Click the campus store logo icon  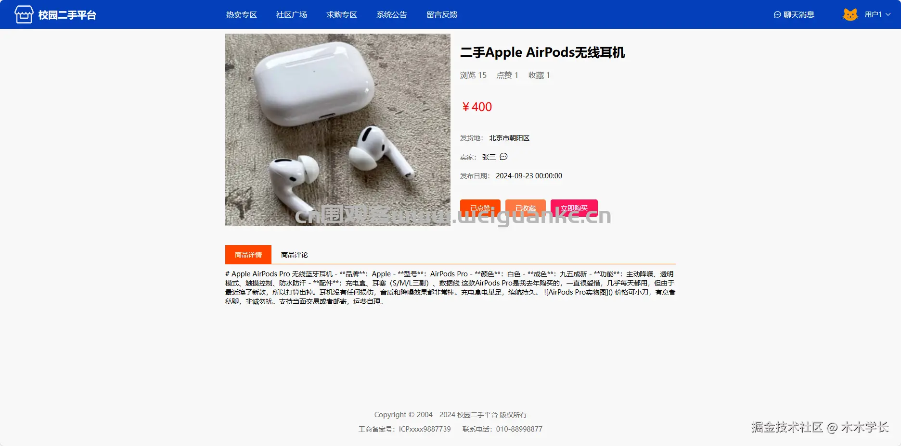[x=24, y=14]
